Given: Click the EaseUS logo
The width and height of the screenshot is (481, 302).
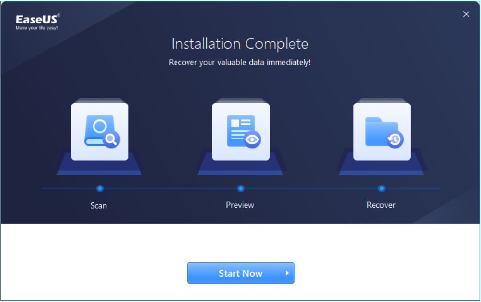Looking at the screenshot, I should [x=38, y=22].
